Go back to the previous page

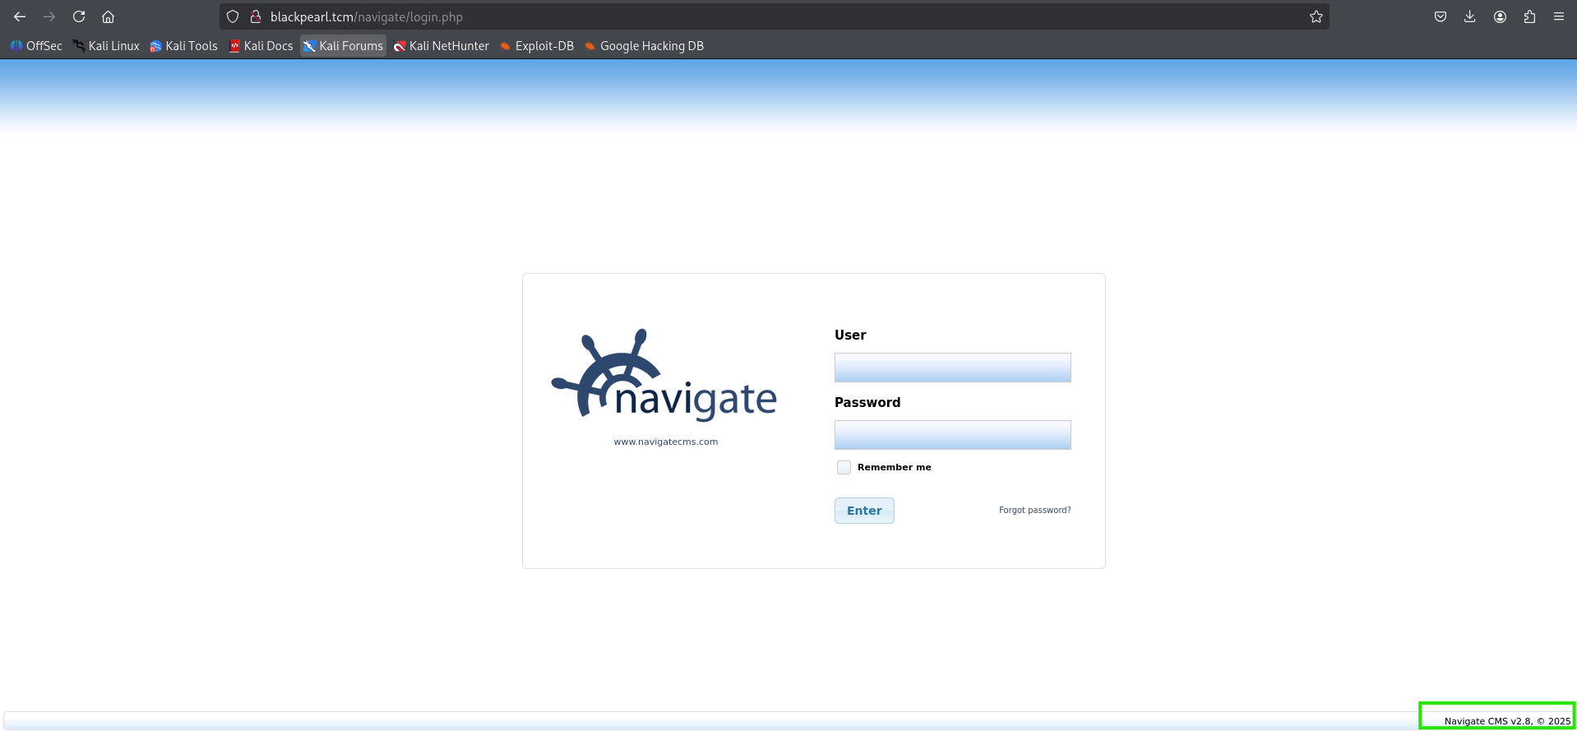(20, 16)
